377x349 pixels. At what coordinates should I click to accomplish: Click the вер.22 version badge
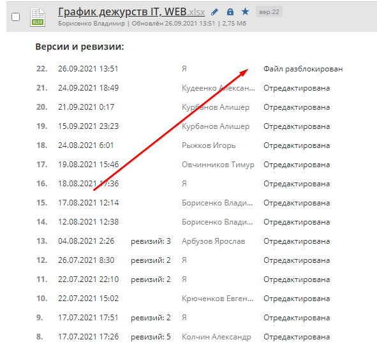[269, 11]
